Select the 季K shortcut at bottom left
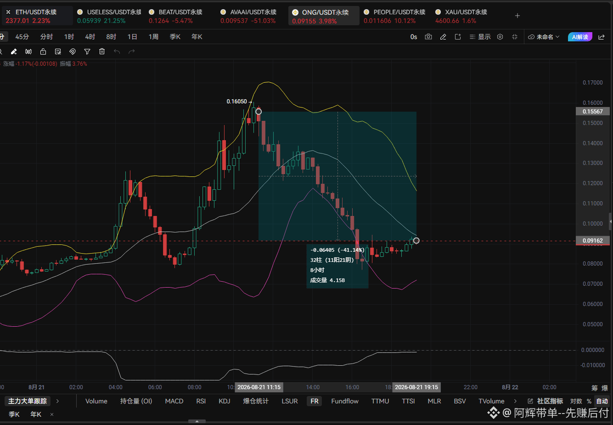Image resolution: width=613 pixels, height=425 pixels. (x=14, y=414)
